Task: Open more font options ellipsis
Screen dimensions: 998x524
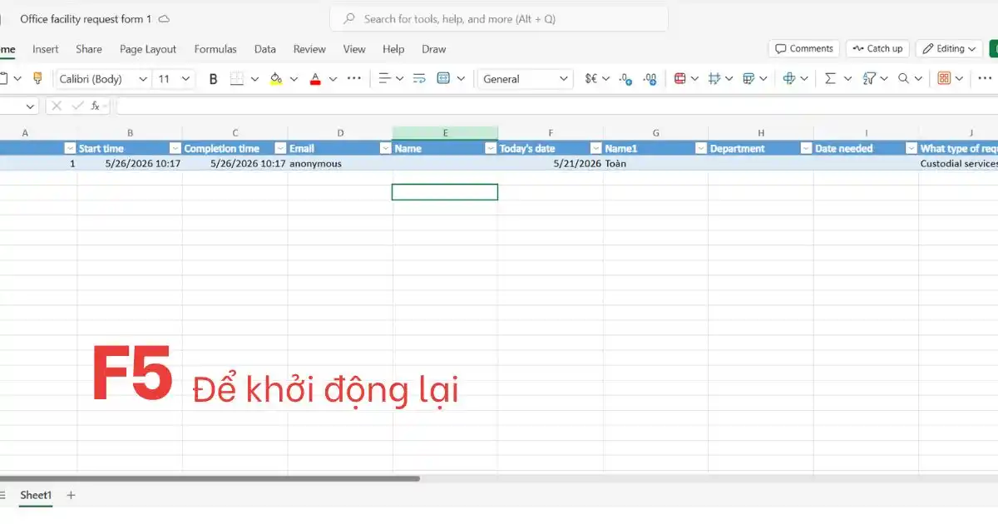Action: pos(354,78)
